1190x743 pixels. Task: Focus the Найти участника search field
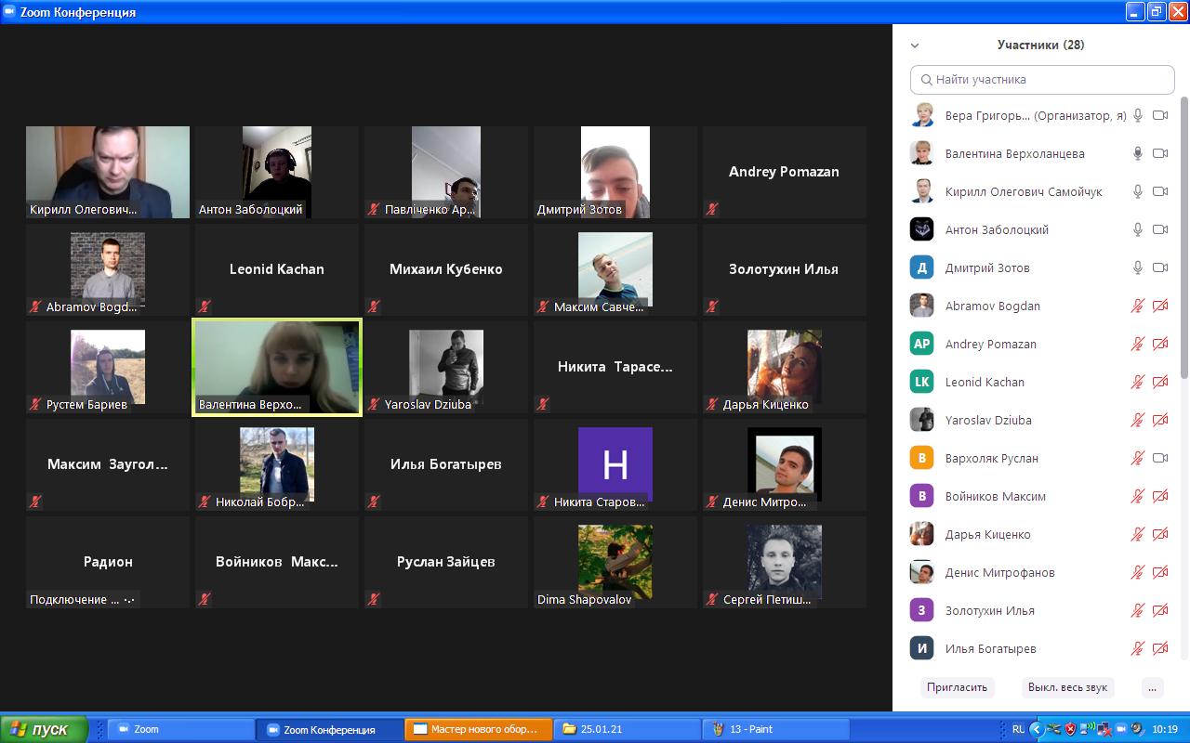tap(1042, 79)
